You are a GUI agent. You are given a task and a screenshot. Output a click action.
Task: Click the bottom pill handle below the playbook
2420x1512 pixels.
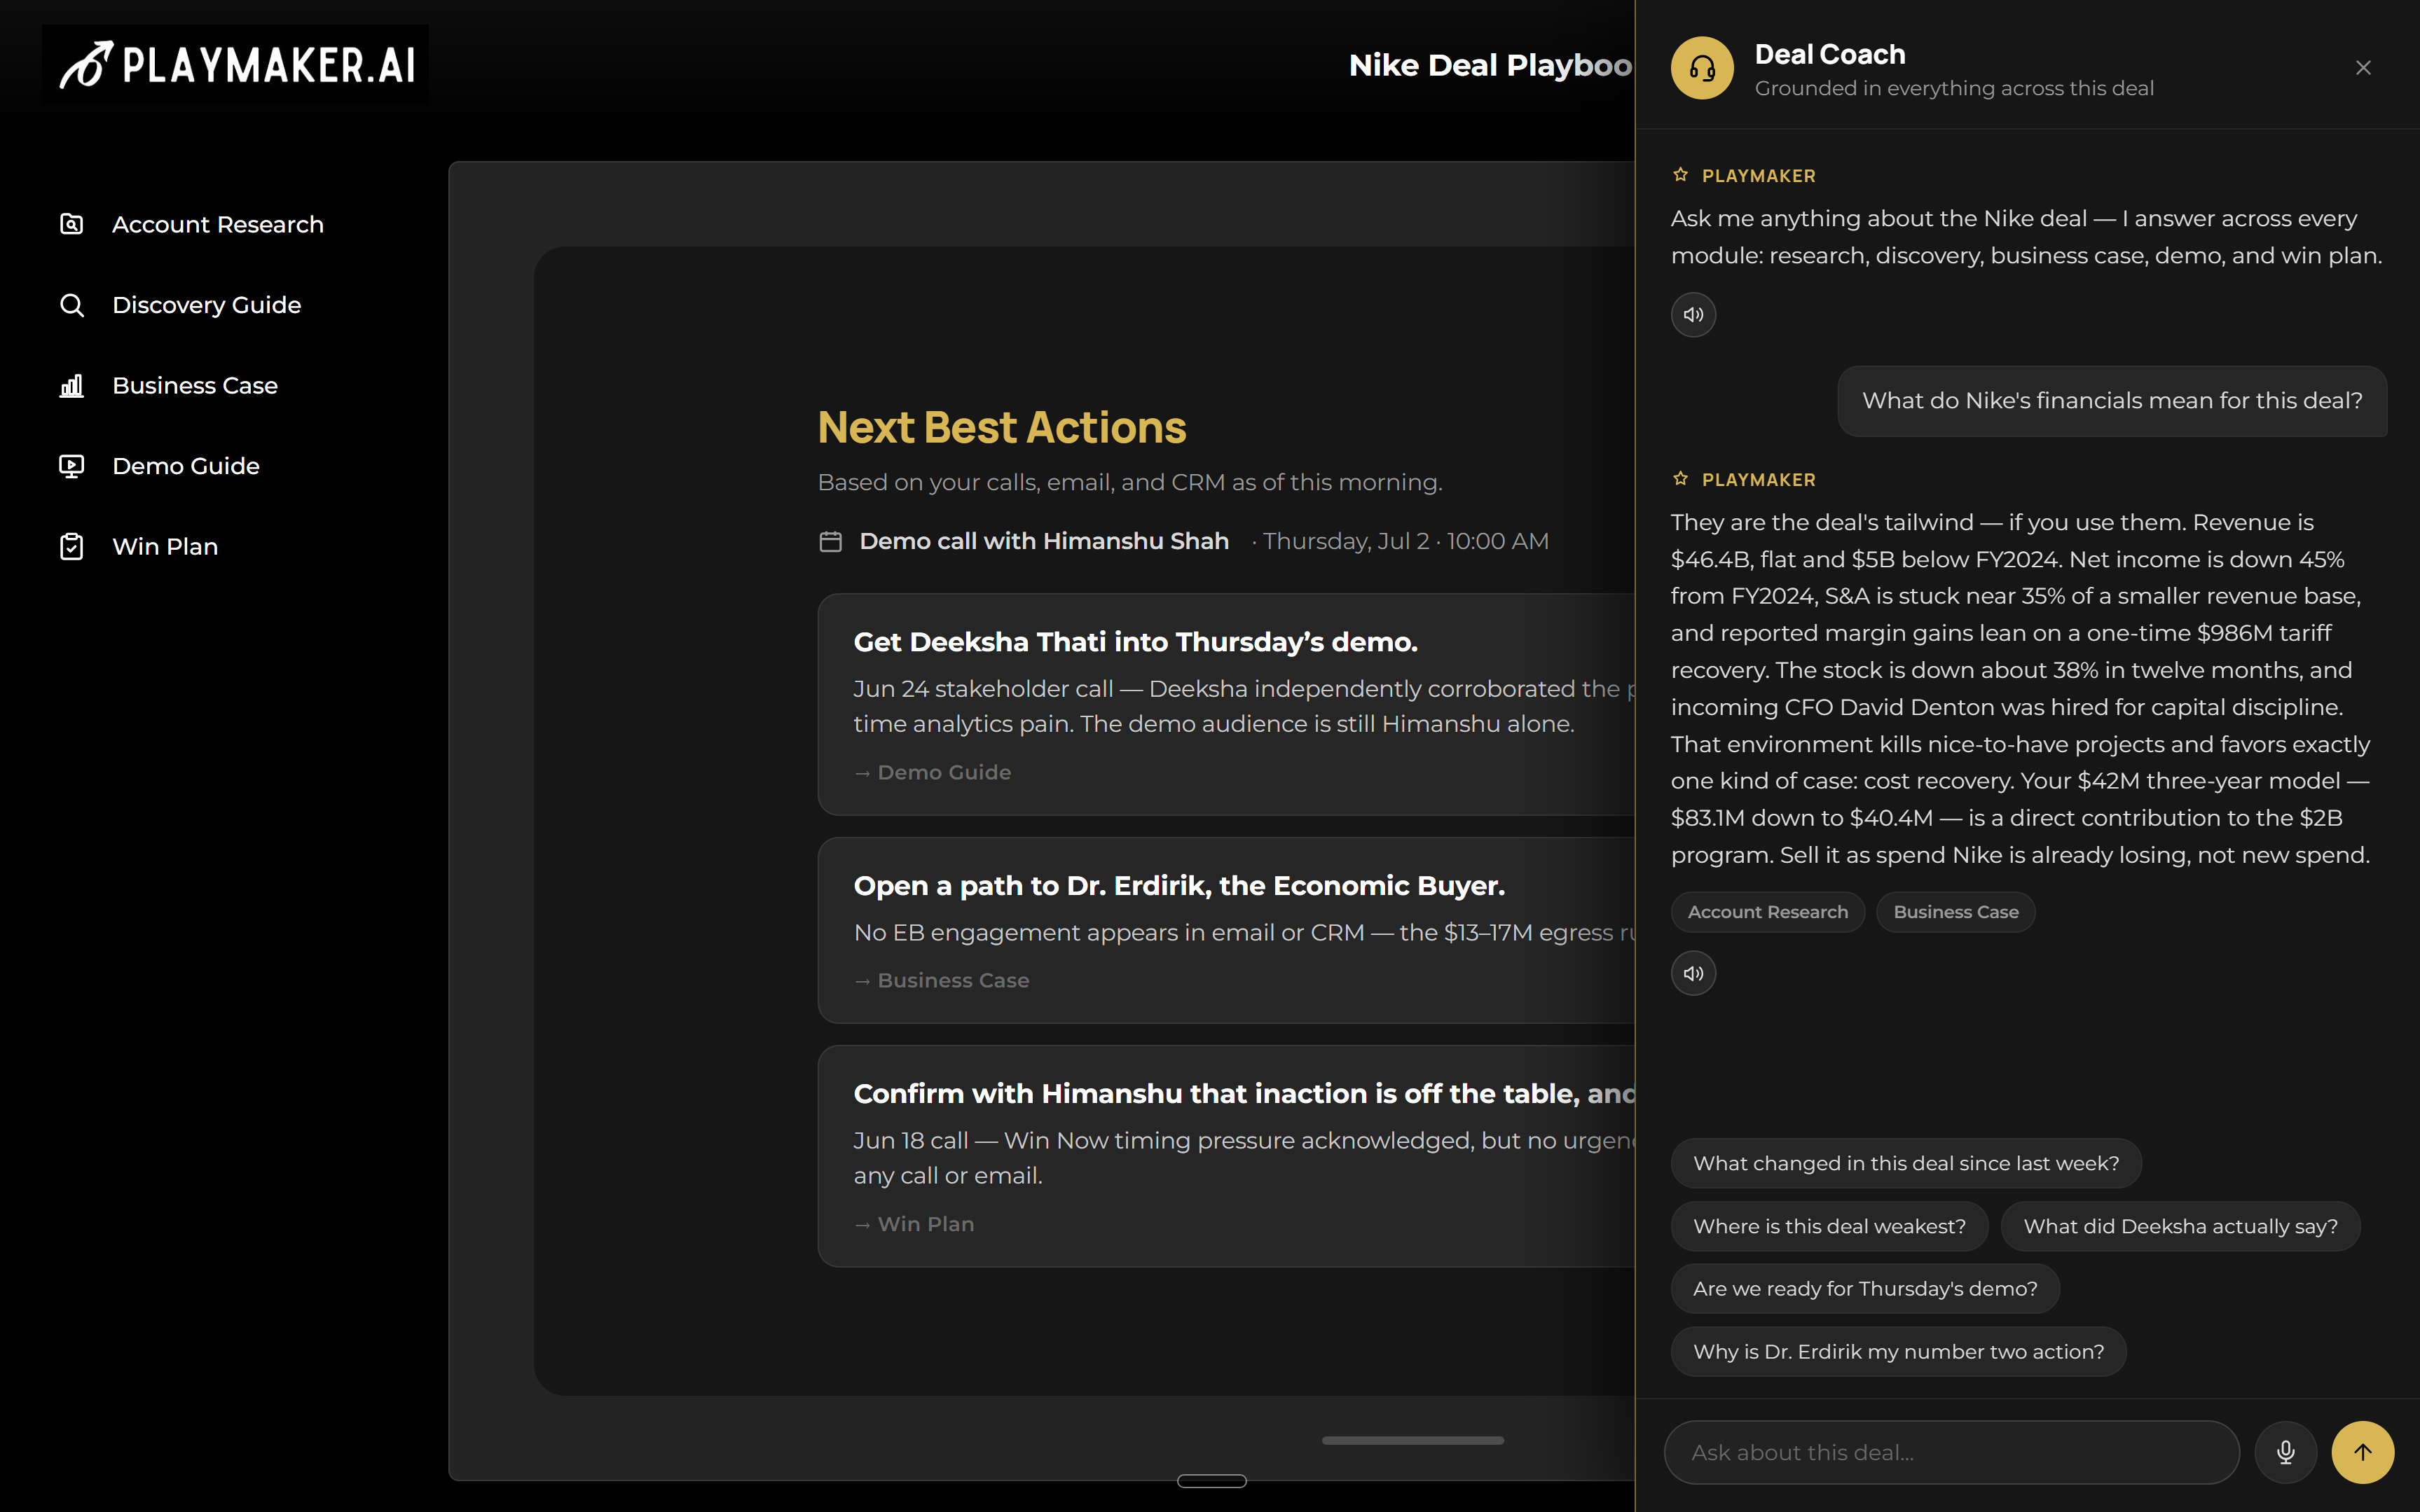(1211, 1481)
